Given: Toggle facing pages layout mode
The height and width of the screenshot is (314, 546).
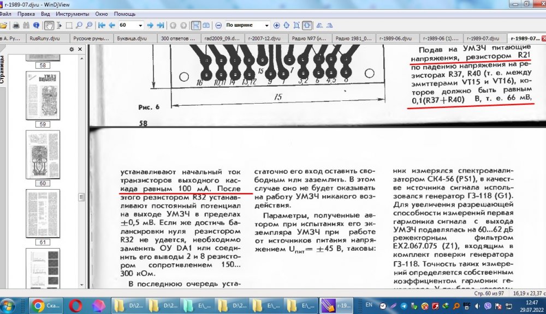Looking at the screenshot, I should [x=206, y=26].
